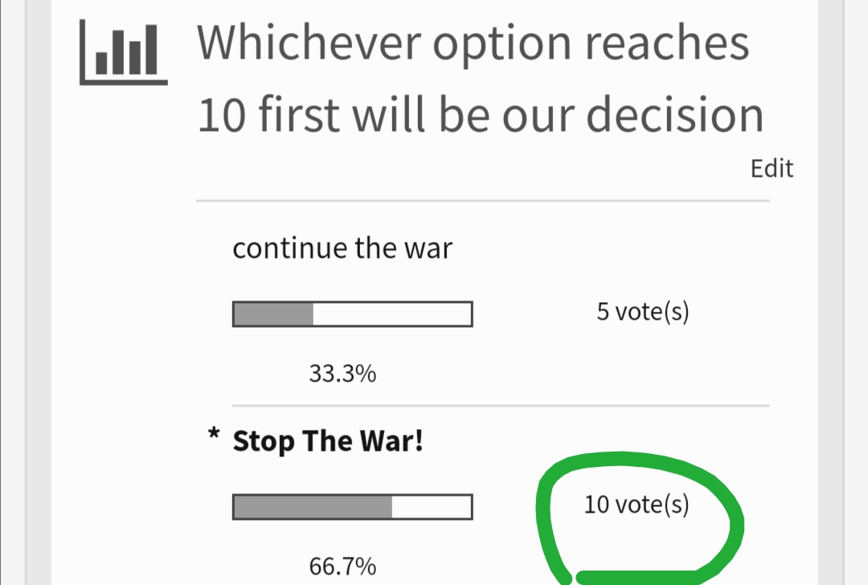The height and width of the screenshot is (585, 868).
Task: Click the poll bar chart icon
Action: pyautogui.click(x=124, y=52)
